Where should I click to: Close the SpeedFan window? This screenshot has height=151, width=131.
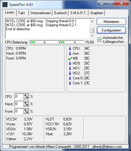click(121, 3)
